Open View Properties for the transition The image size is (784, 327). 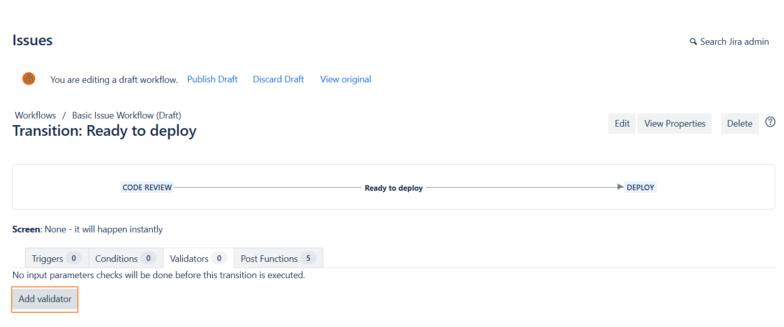click(675, 124)
